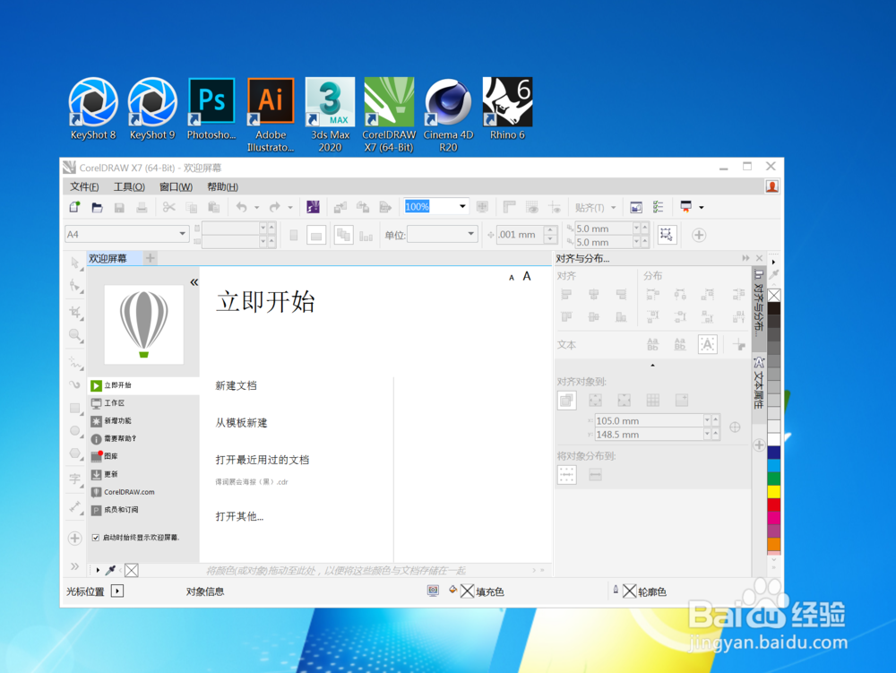The image size is (896, 673).
Task: Open Photoshop desktop shortcut
Action: point(211,108)
